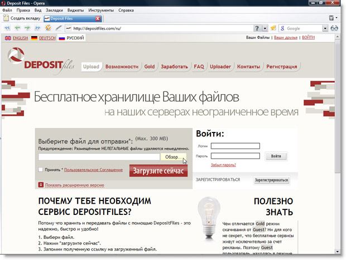Click the file path input field
The image size is (346, 260).
click(99, 157)
